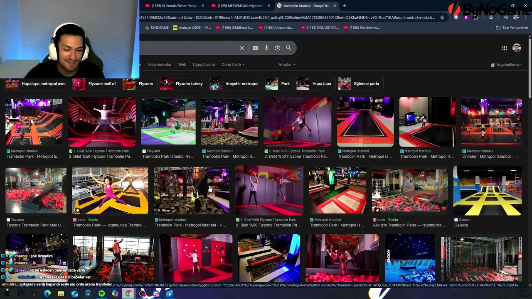The width and height of the screenshot is (532, 299).
Task: Open OBS Studio from the taskbar
Action: tap(143, 294)
